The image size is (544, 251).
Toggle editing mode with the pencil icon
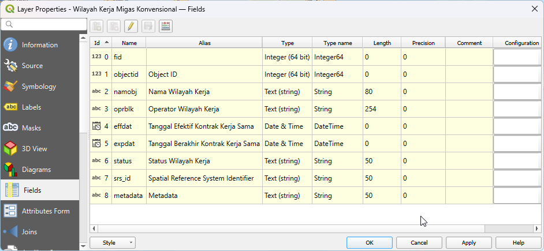coord(131,26)
